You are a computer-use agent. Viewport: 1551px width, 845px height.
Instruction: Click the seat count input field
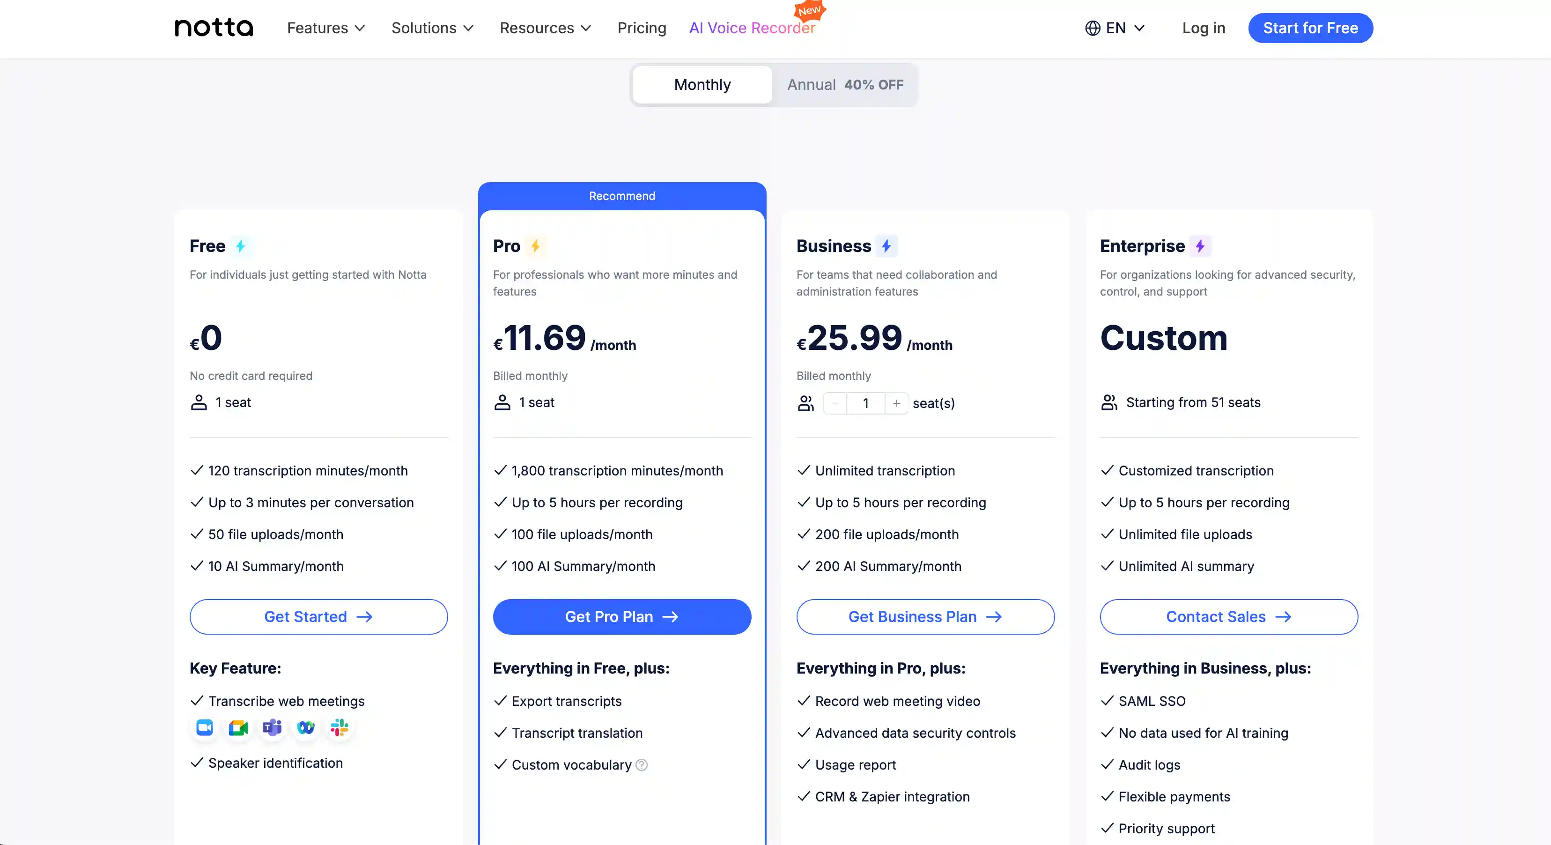pyautogui.click(x=865, y=403)
